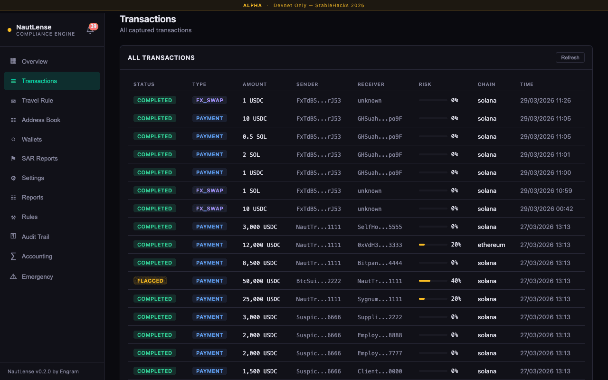
Task: Click the 40% risk progress bar
Action: tap(432, 281)
